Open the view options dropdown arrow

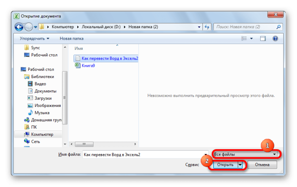coord(251,39)
